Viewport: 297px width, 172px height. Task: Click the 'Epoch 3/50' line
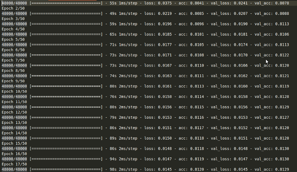coord(13,19)
